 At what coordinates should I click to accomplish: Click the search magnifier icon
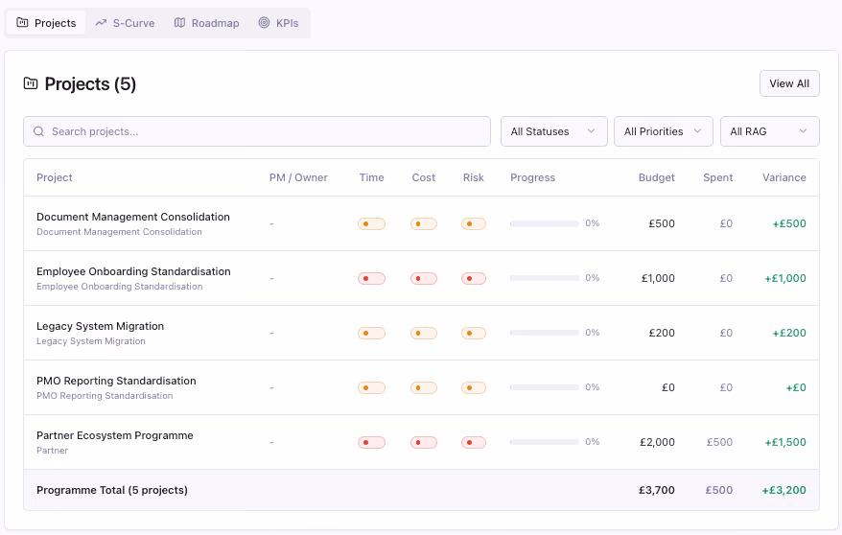(38, 131)
